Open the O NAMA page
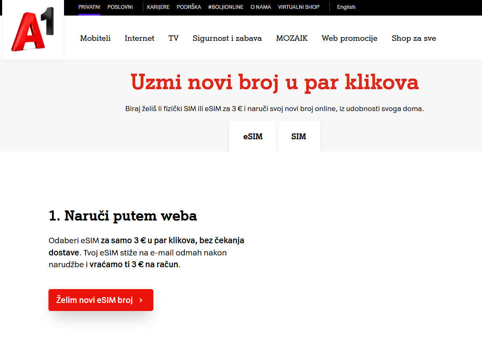The height and width of the screenshot is (340, 482). 261,7
